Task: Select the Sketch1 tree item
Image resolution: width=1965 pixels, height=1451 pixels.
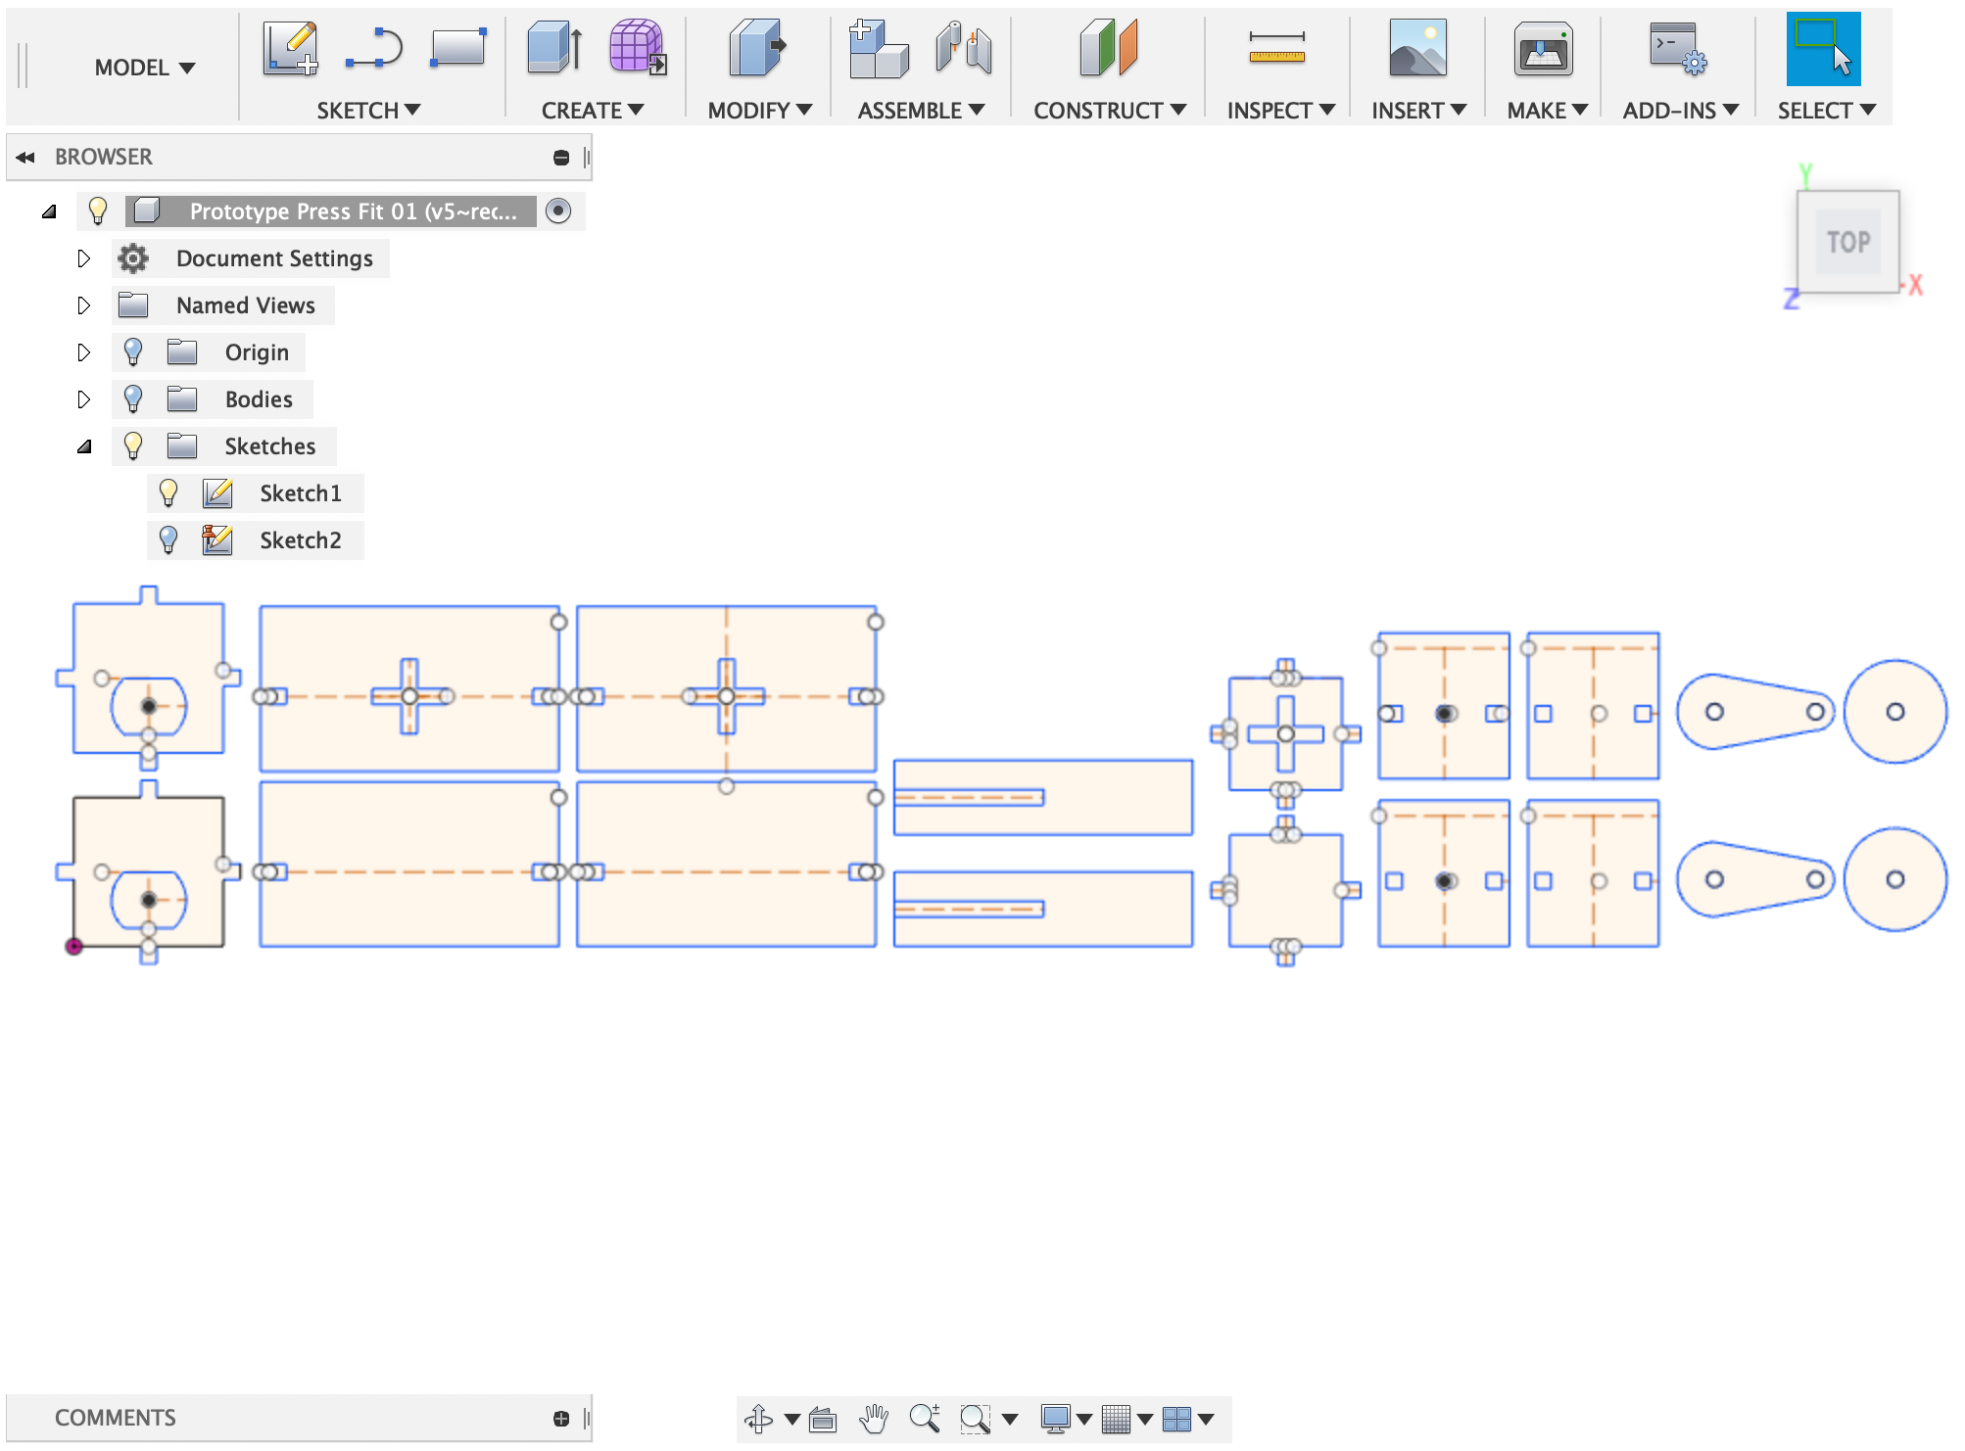Action: (301, 493)
